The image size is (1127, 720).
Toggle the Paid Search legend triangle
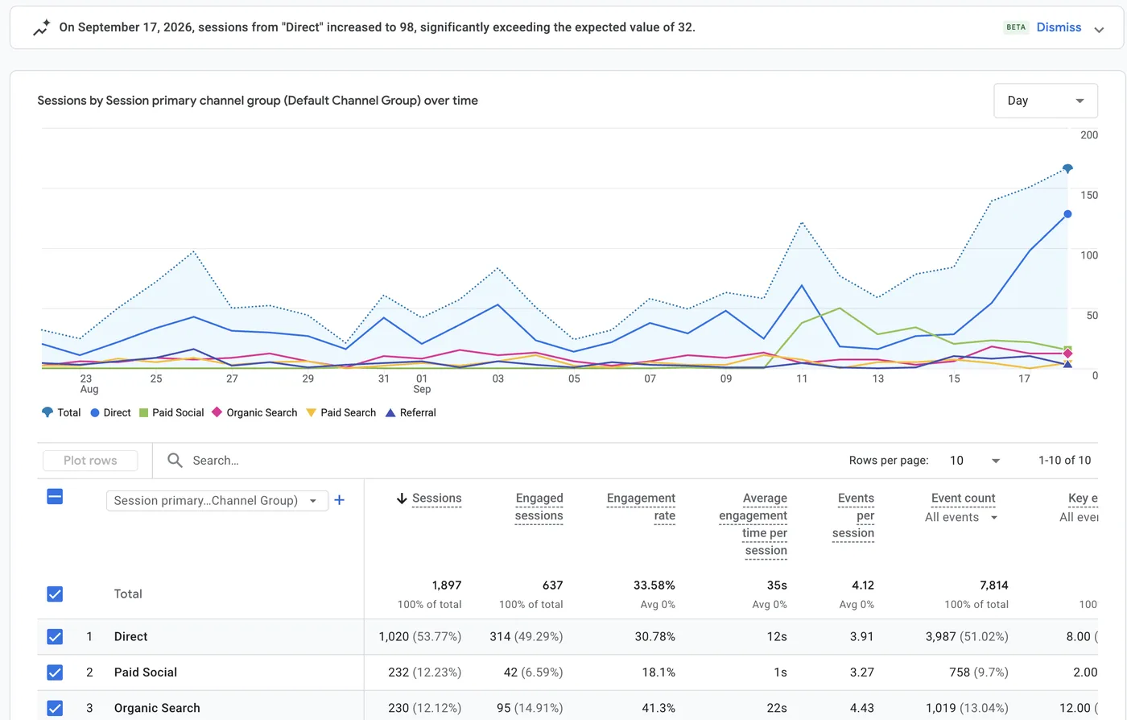pos(311,412)
